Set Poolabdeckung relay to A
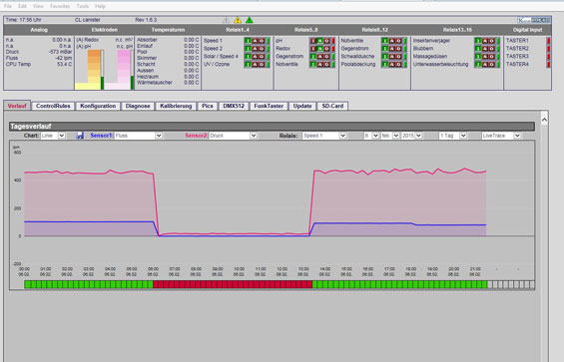564x362 pixels. [x=392, y=65]
